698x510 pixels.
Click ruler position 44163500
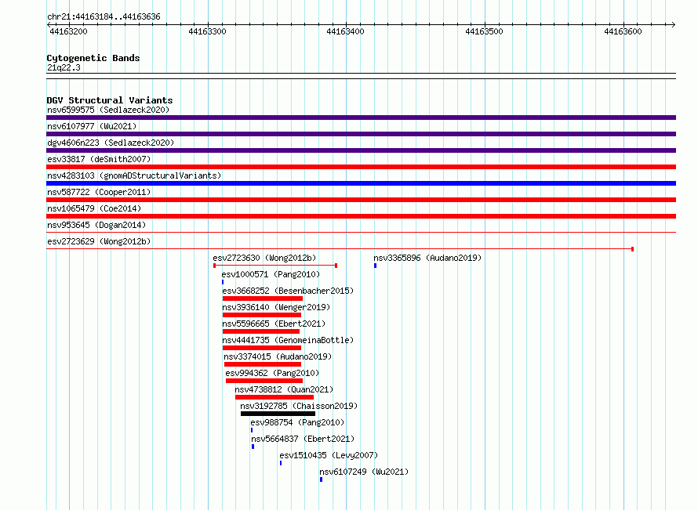(x=485, y=31)
